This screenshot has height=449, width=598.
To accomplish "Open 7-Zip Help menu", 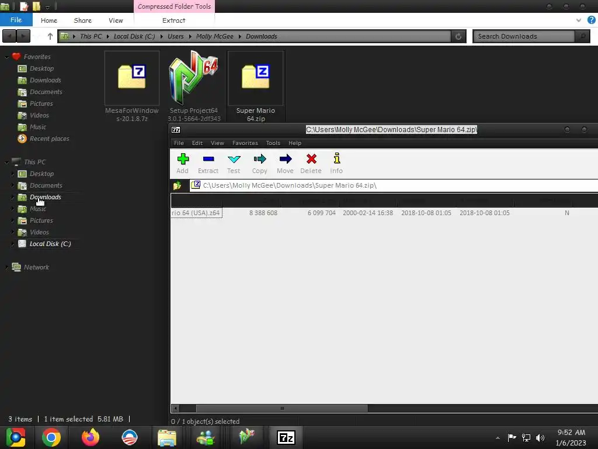I will click(295, 143).
